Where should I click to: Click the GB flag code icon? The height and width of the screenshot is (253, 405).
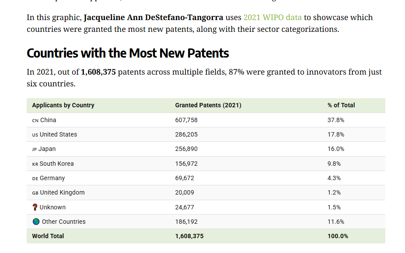tap(35, 193)
